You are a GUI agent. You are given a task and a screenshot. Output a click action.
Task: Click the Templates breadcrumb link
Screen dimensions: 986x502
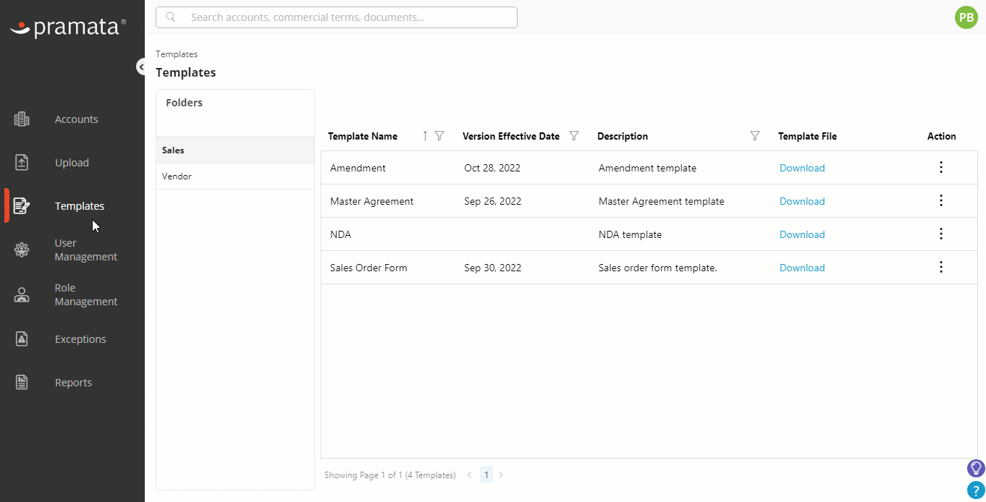(177, 54)
